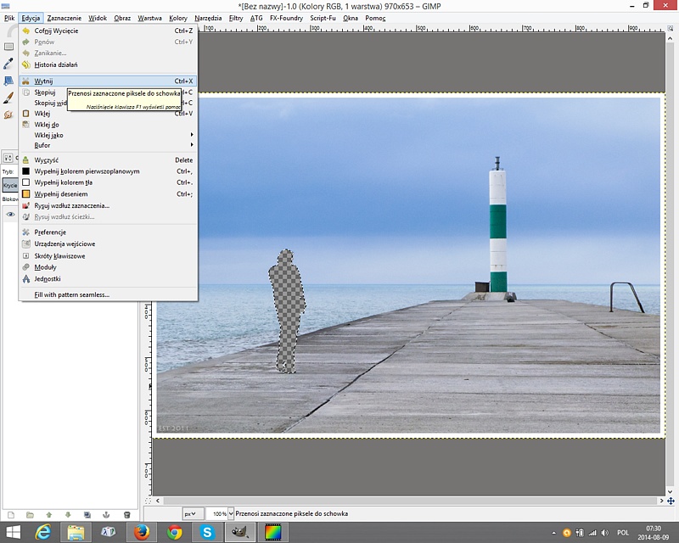Click the Historia działań clock icon
Screen dimensions: 679x543
[x=26, y=64]
